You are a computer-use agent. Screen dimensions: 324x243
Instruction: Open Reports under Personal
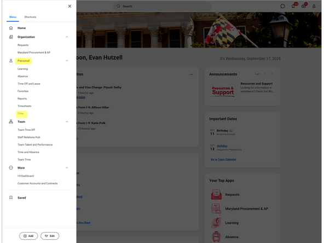coord(22,99)
